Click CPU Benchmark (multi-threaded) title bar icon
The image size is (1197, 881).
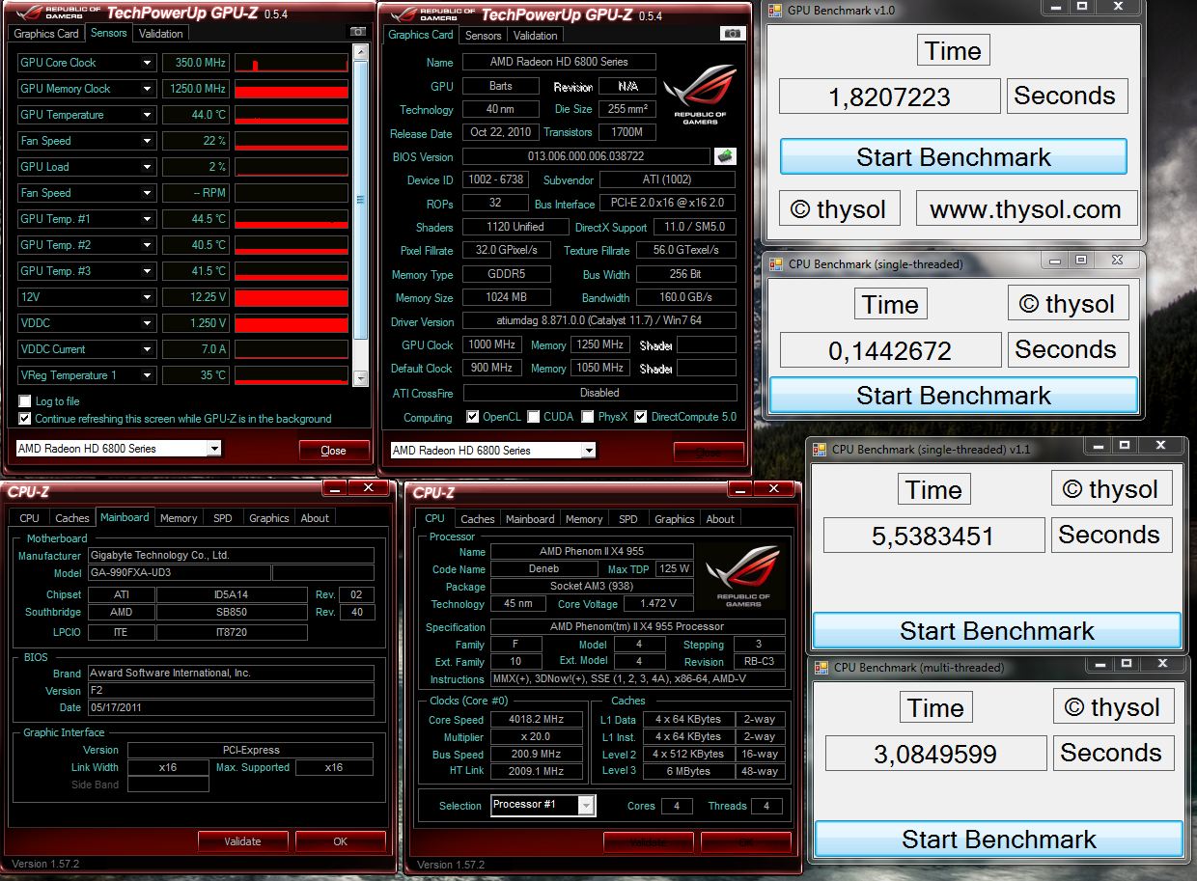coord(820,667)
